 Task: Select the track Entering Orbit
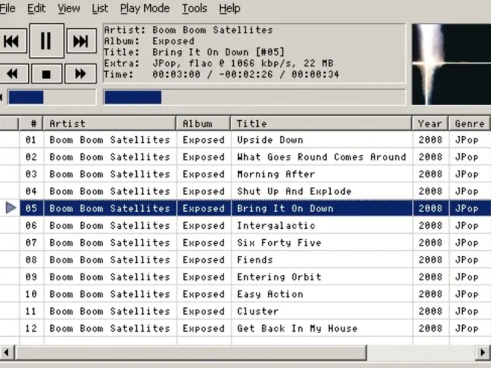click(279, 277)
